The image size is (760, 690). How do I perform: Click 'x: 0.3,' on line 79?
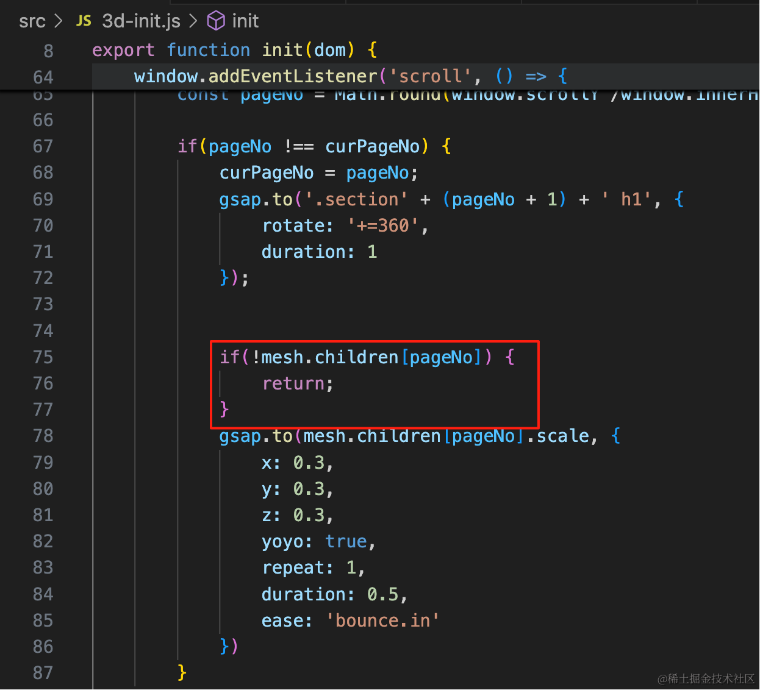click(298, 463)
